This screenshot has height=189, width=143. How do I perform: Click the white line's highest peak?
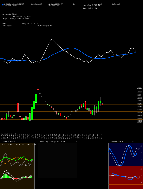click(52, 39)
